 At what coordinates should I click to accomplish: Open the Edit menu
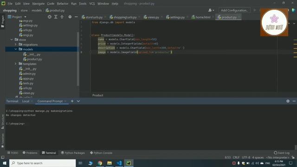point(18,3)
